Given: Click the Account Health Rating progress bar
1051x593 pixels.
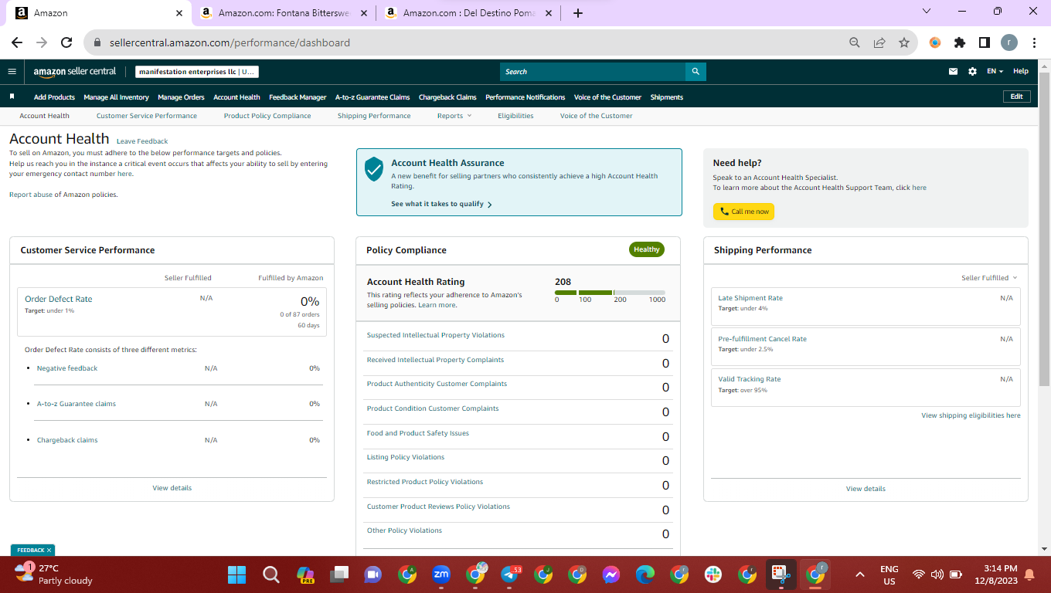Looking at the screenshot, I should pos(610,293).
